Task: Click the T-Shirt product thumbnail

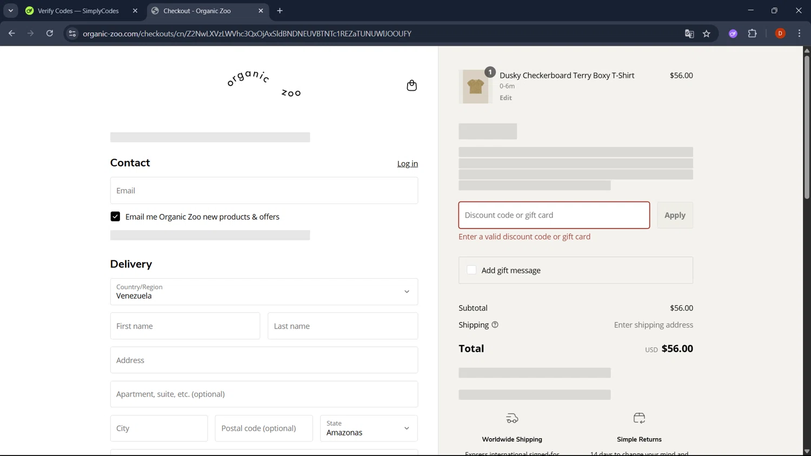Action: tap(476, 86)
